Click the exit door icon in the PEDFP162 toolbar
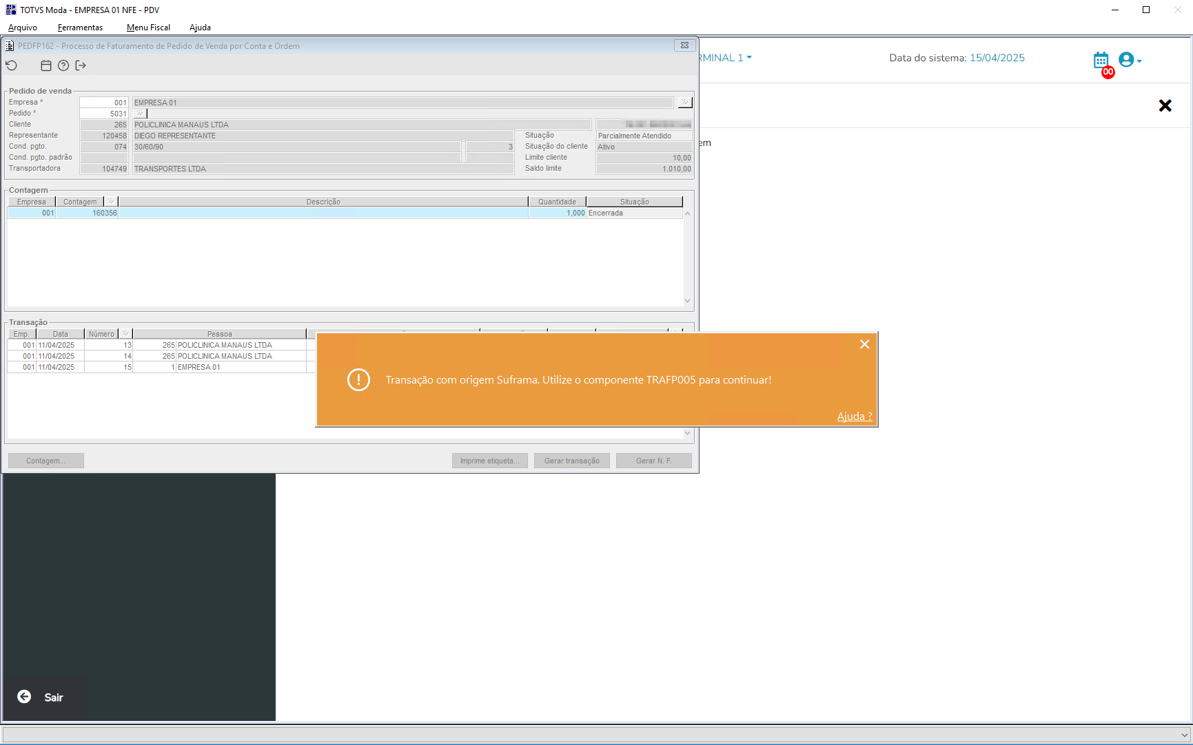The image size is (1193, 745). click(81, 65)
